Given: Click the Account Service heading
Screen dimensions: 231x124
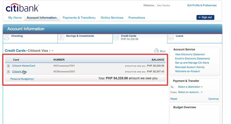Looking at the screenshot, I should coord(184,49).
